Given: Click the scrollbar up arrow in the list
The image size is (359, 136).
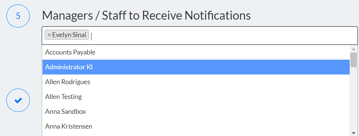Looking at the screenshot, I should coord(353,49).
